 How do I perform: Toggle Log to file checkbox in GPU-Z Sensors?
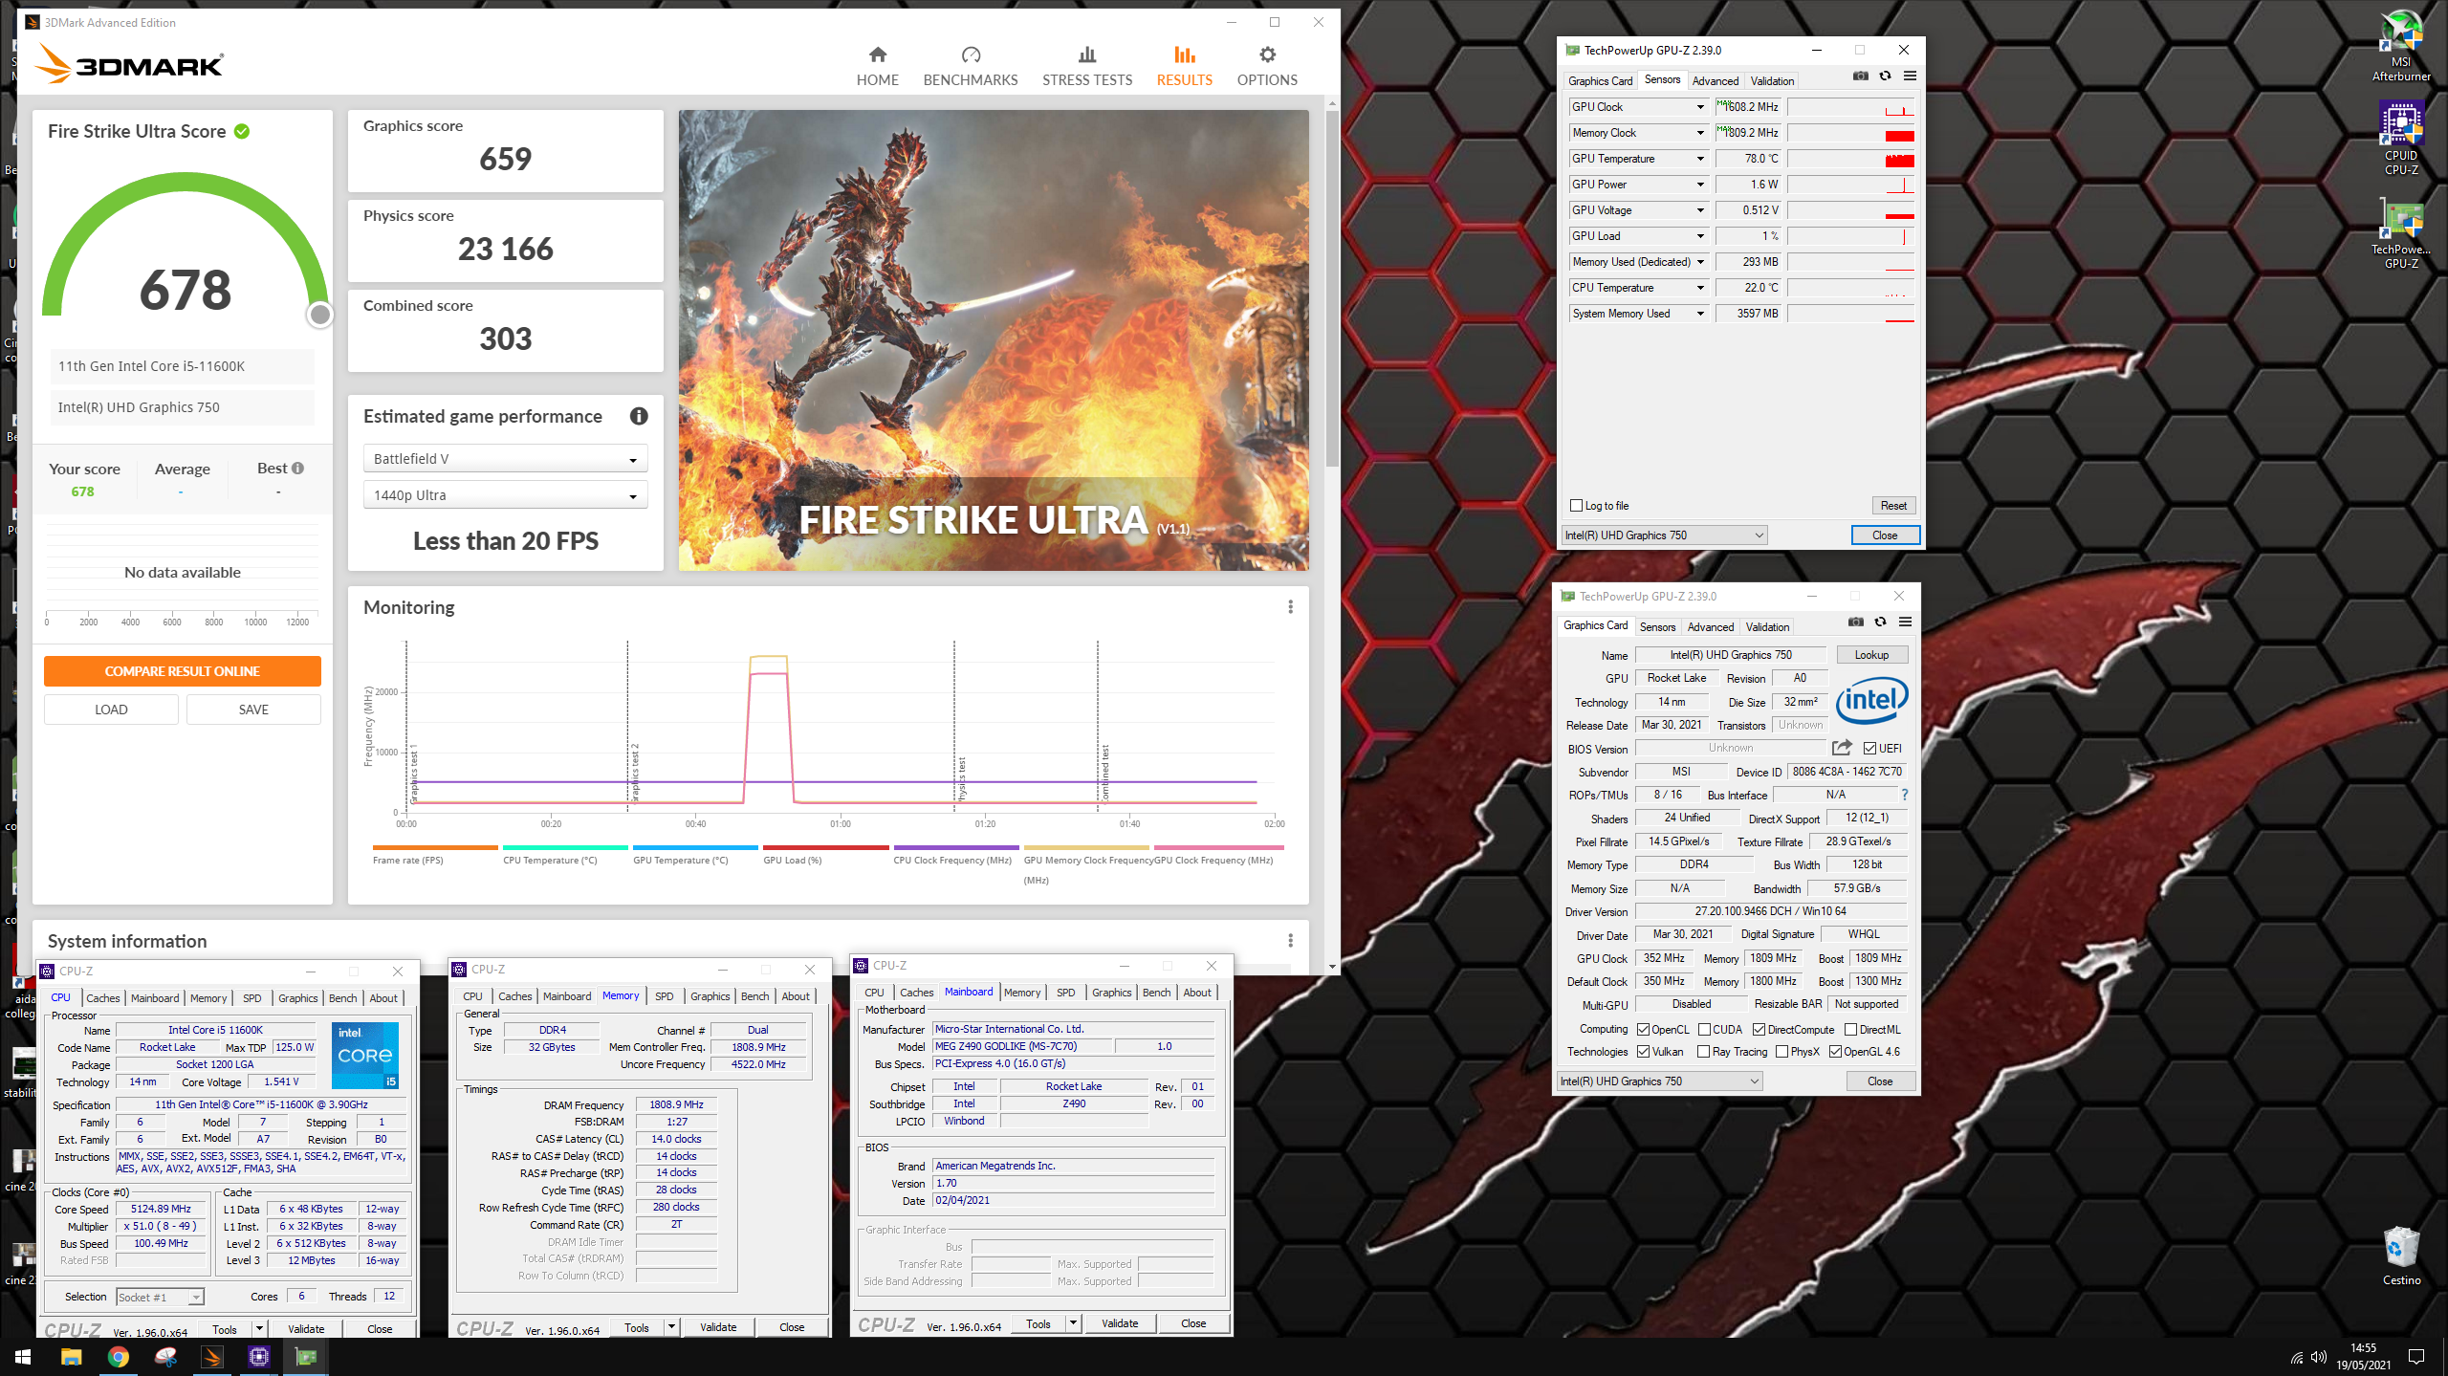tap(1576, 506)
